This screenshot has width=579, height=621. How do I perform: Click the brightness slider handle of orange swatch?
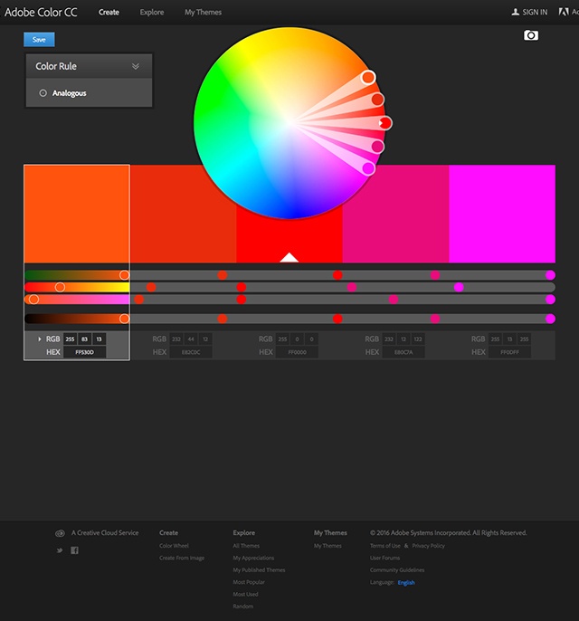coord(124,319)
